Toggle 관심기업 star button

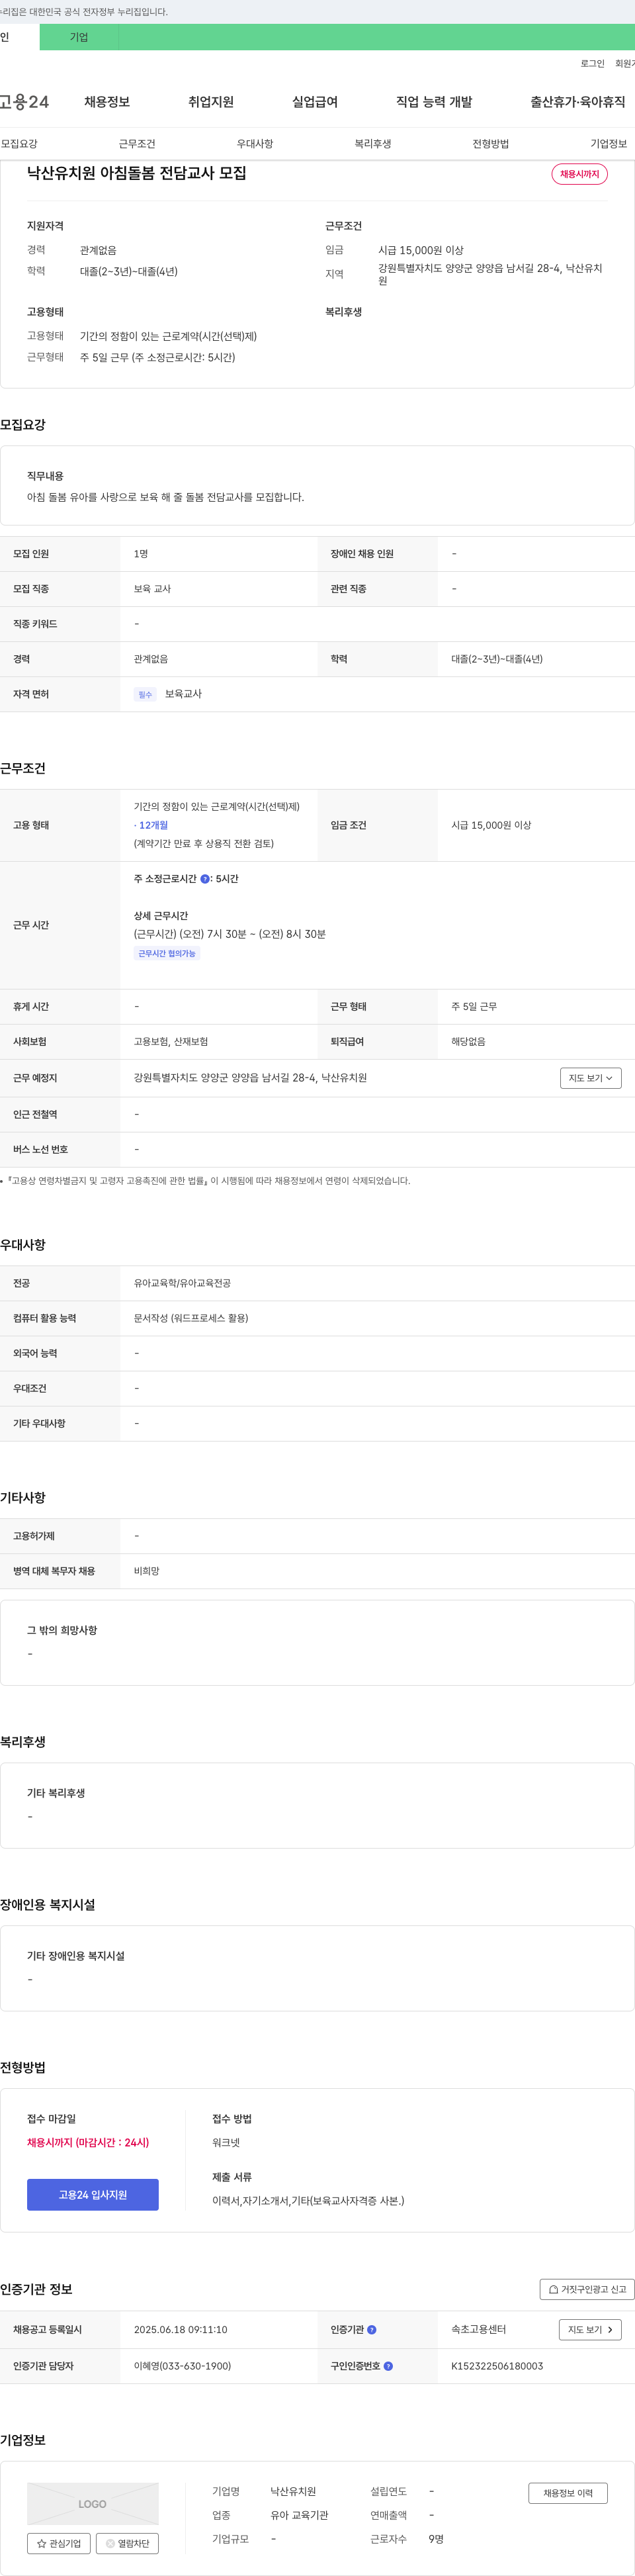pos(59,2543)
